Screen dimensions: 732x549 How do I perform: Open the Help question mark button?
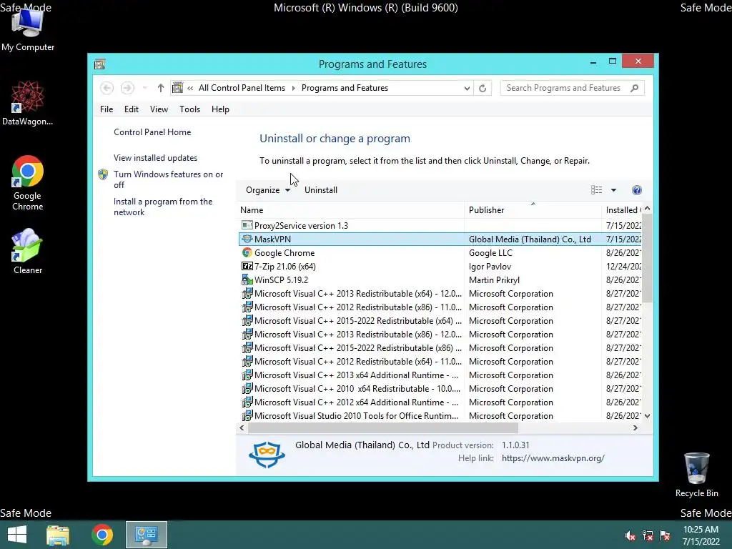pyautogui.click(x=637, y=190)
